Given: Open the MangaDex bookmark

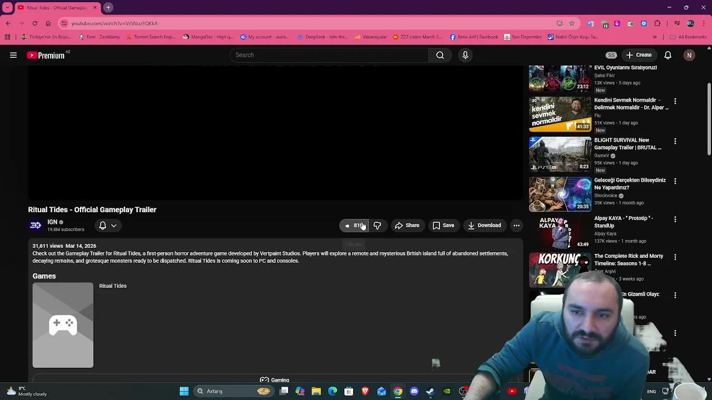Looking at the screenshot, I should point(207,37).
